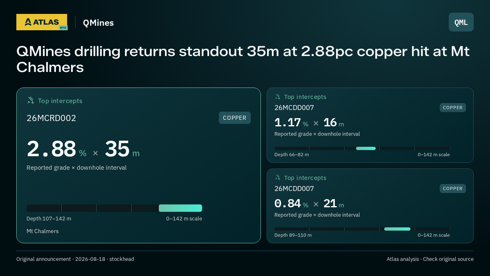Select the COPPER tag on 26MCRD002

(x=235, y=118)
